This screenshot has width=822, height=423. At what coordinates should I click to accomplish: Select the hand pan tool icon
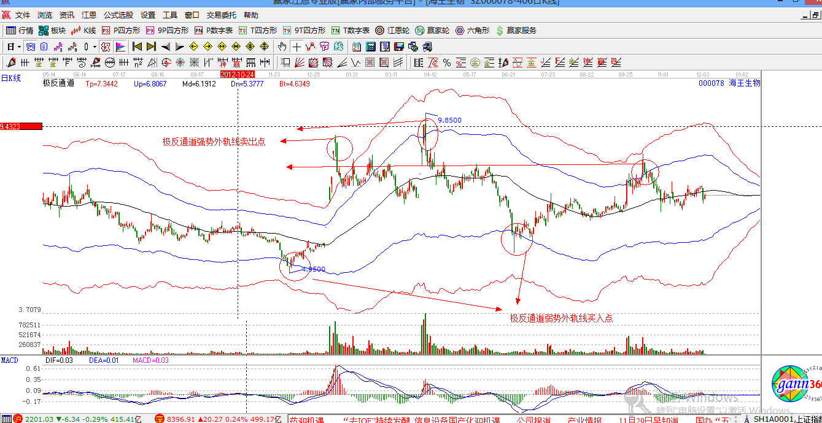pos(282,47)
